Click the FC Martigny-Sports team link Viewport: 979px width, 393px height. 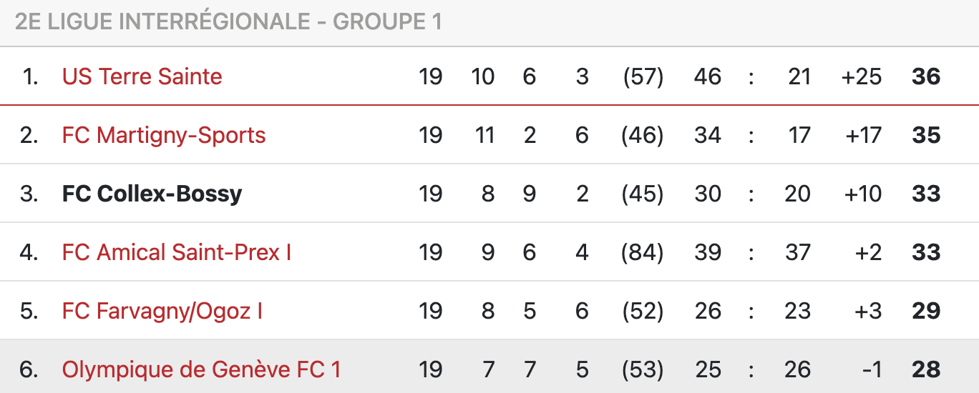coord(164,135)
